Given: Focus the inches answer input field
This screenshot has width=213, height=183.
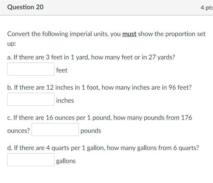Looking at the screenshot, I should click(x=31, y=100).
